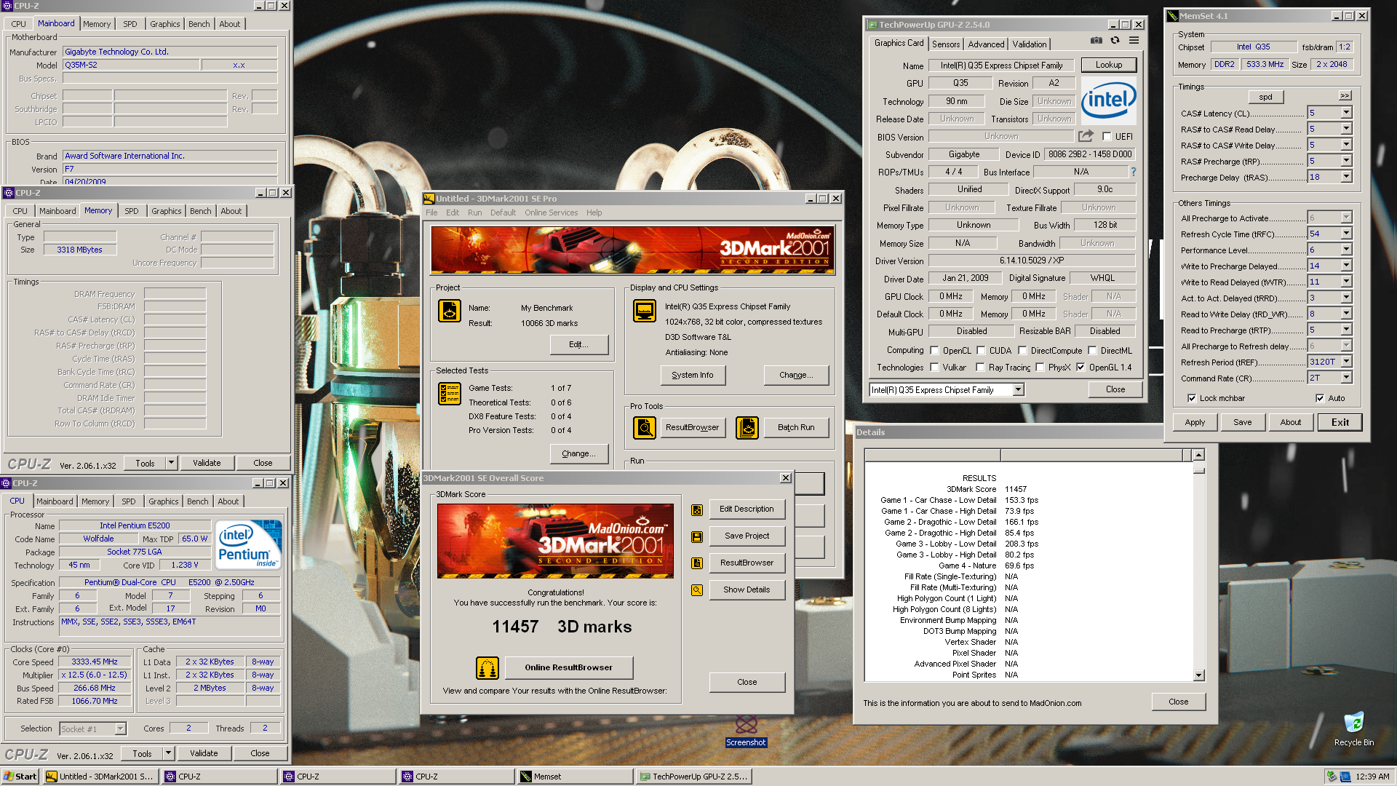Click Validate in the CPU-Z CPU window
The height and width of the screenshot is (786, 1397).
204,753
